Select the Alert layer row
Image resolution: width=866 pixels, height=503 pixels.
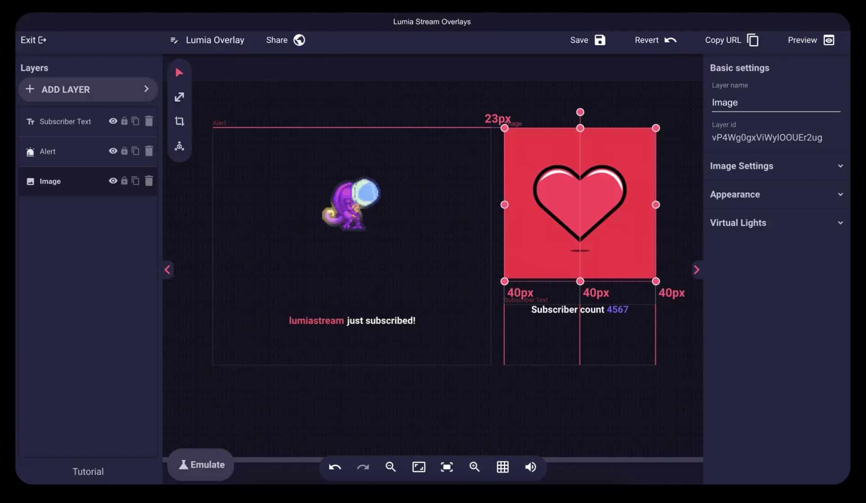88,151
